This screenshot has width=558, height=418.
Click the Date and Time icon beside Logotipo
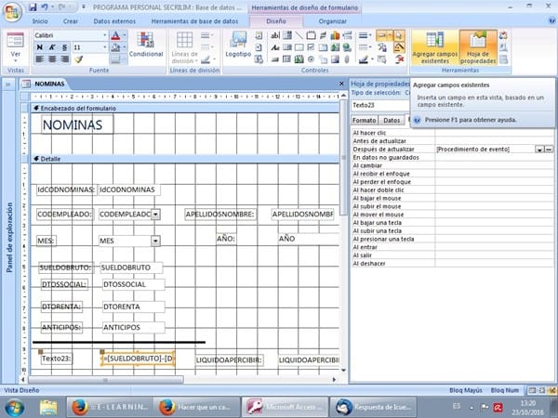pyautogui.click(x=259, y=59)
